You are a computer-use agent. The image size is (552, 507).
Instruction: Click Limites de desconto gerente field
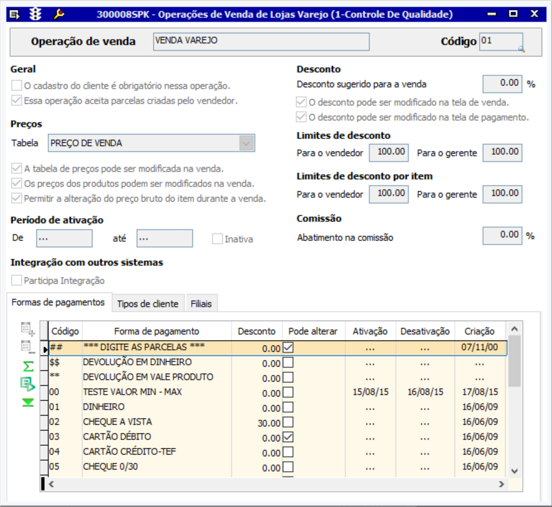[502, 153]
